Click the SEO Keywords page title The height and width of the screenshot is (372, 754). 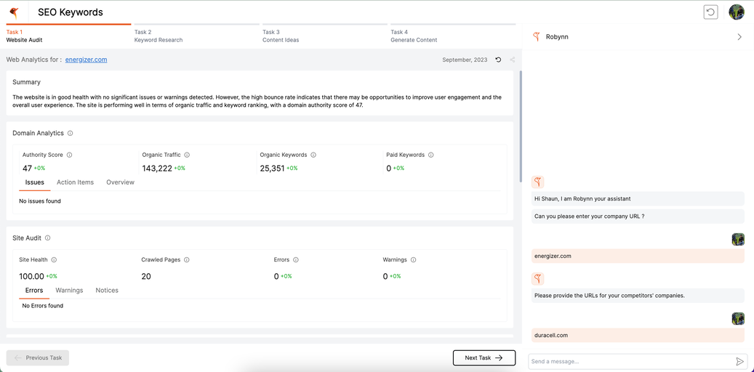[71, 12]
